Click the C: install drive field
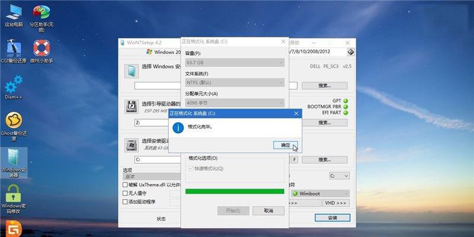This screenshot has width=474, height=237. click(x=158, y=159)
